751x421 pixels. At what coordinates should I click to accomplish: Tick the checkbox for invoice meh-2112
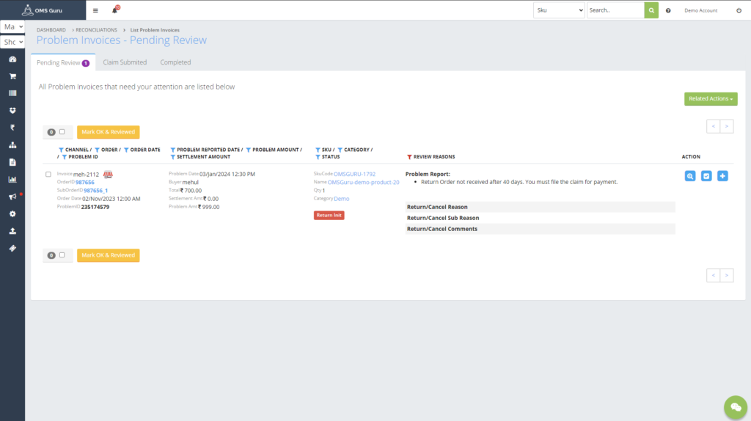[48, 175]
